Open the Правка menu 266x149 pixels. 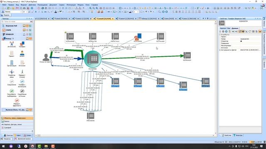11,5
